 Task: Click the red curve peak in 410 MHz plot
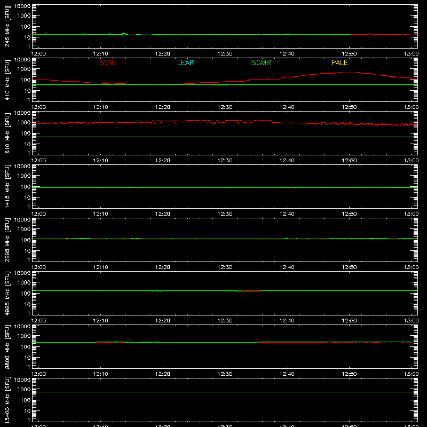[341, 73]
